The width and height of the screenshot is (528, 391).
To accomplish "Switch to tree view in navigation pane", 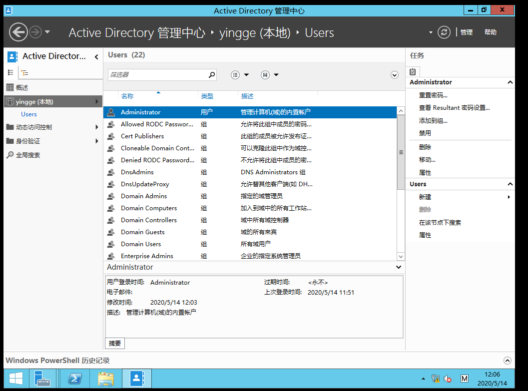I will [24, 73].
